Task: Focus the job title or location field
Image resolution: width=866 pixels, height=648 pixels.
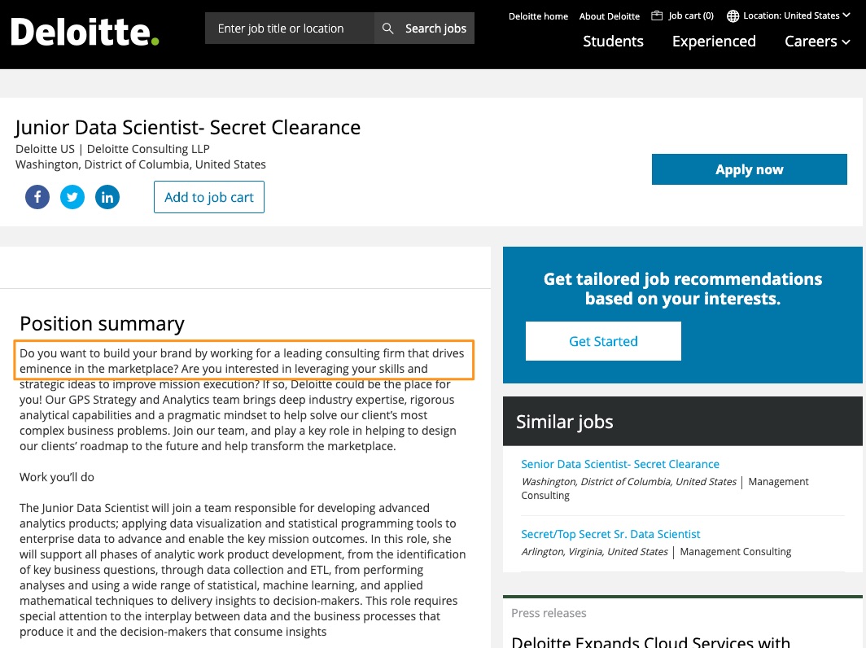Action: [290, 28]
